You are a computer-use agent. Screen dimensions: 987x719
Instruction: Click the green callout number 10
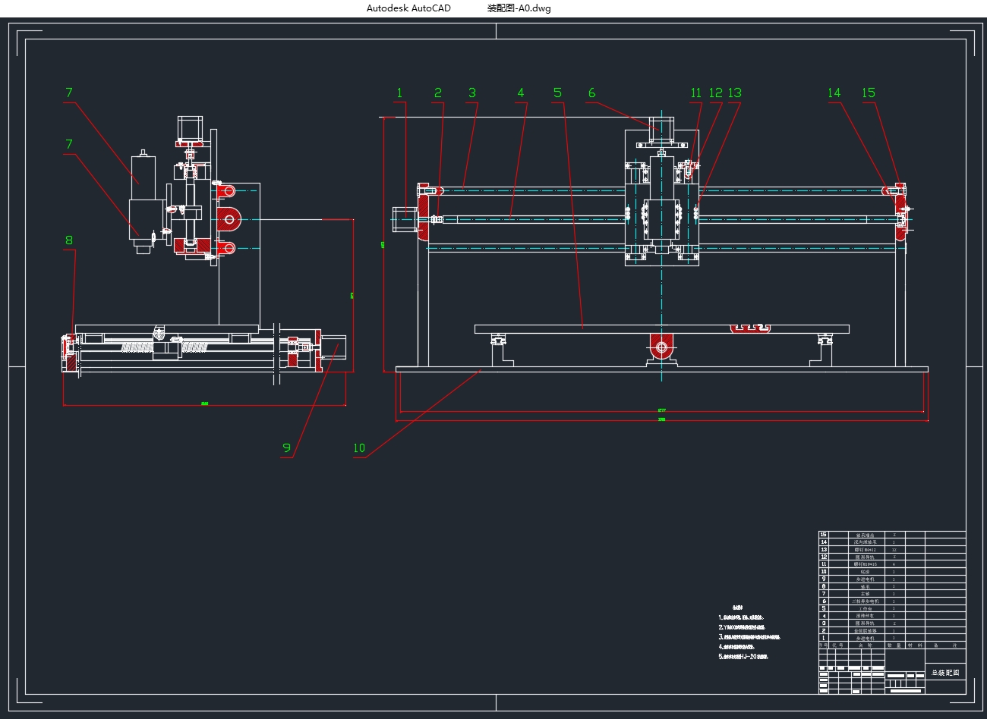(x=359, y=448)
